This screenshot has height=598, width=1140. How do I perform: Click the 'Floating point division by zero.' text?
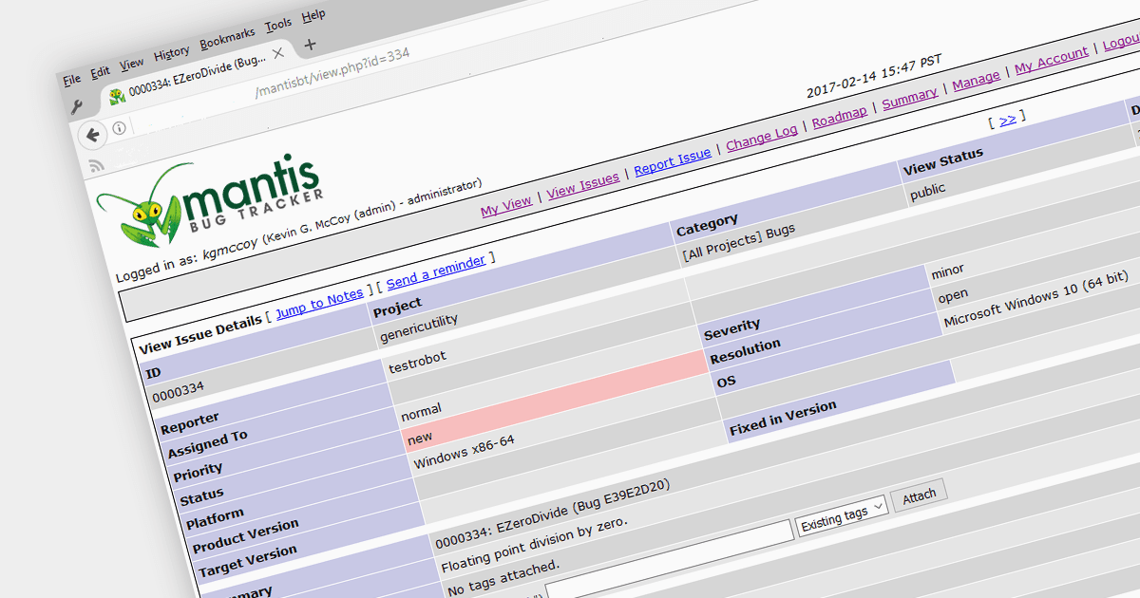[534, 548]
